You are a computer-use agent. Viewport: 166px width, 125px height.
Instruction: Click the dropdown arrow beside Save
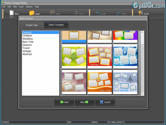click(67, 14)
